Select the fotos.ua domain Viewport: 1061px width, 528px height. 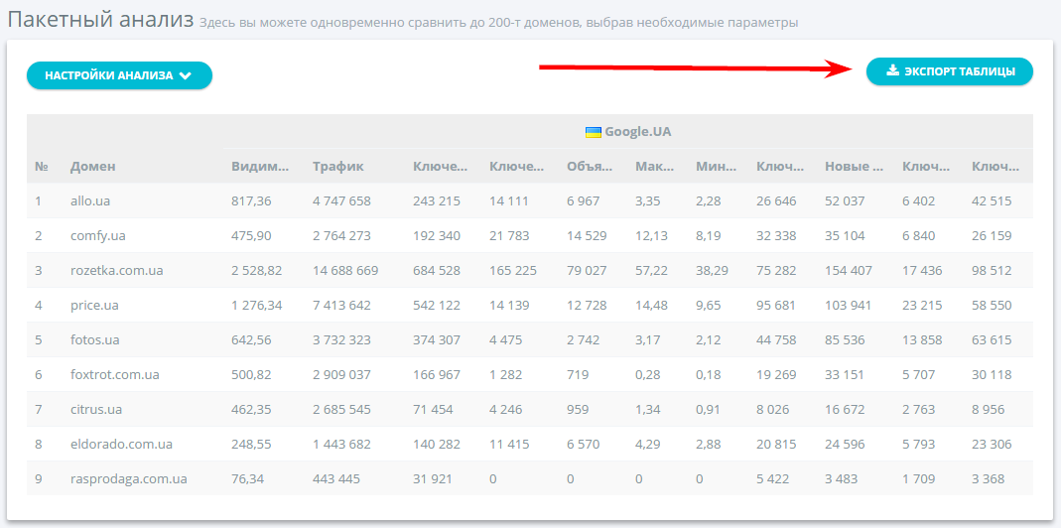94,339
